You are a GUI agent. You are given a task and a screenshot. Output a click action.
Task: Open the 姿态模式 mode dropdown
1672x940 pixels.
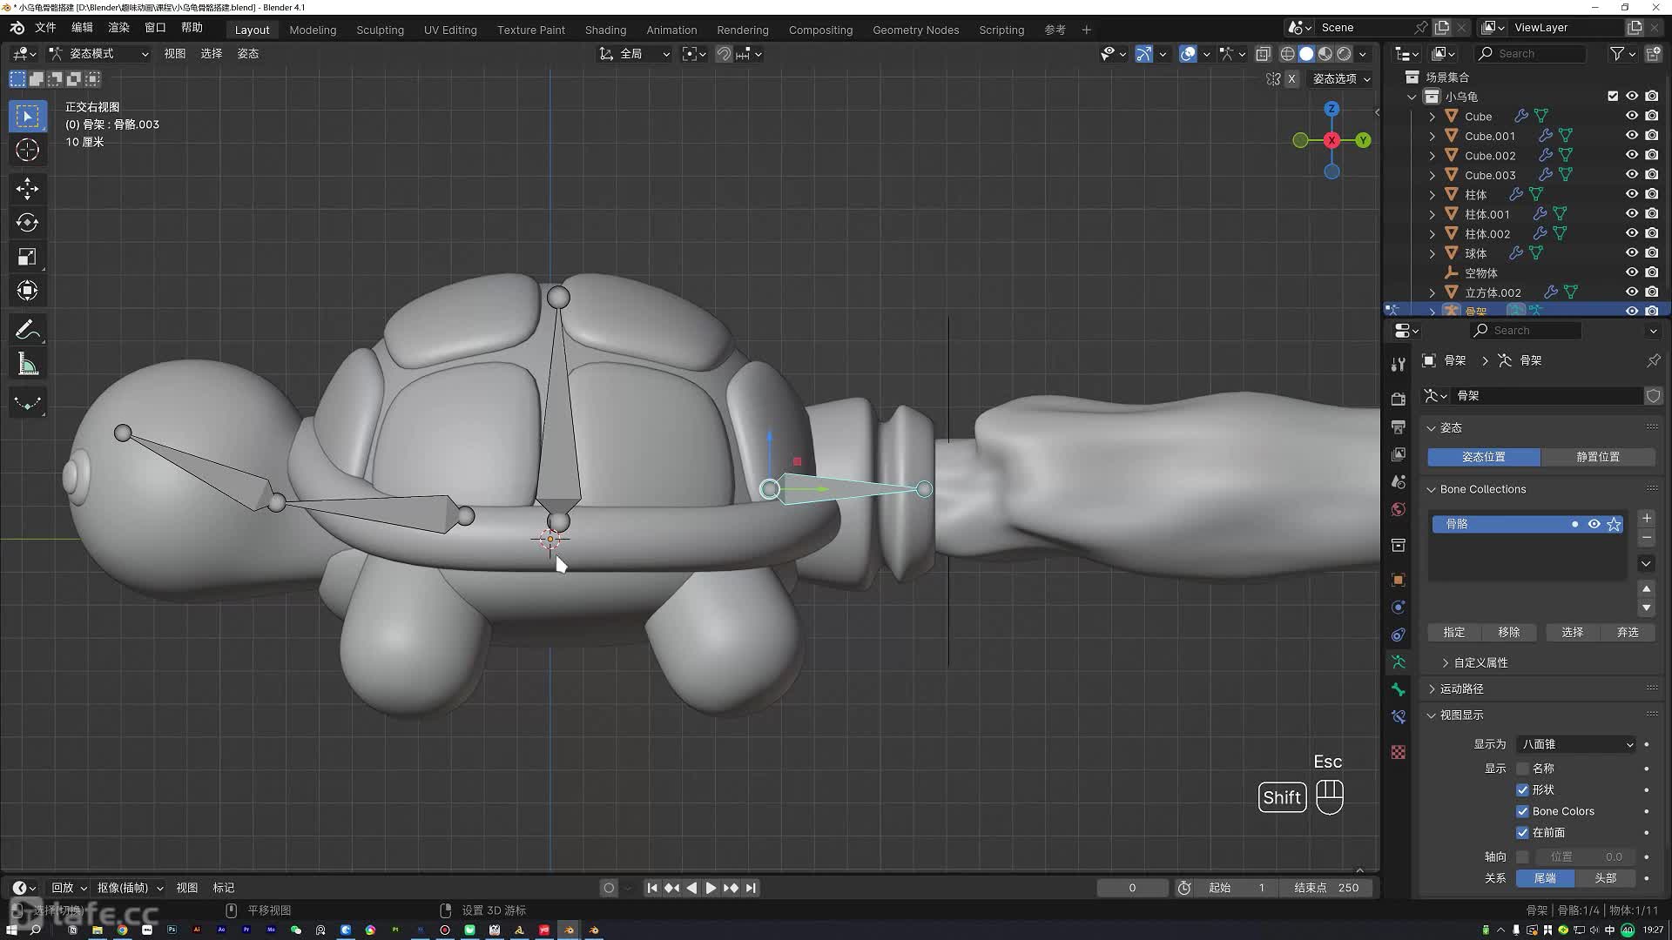[98, 54]
